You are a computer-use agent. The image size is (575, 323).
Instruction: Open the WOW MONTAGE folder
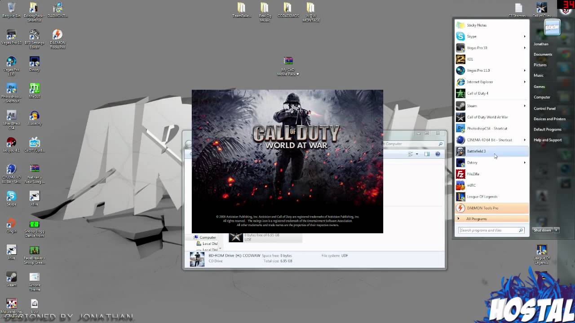pyautogui.click(x=311, y=12)
